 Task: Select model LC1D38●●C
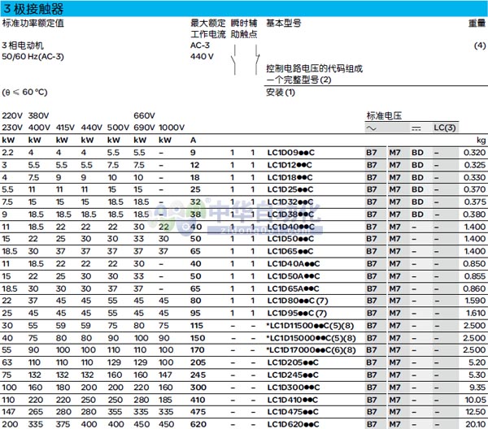(290, 214)
